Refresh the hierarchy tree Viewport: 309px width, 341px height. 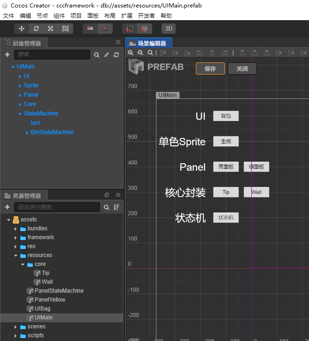116,55
